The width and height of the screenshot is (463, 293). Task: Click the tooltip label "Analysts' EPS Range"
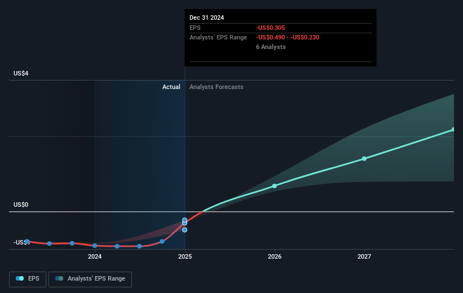(x=218, y=38)
